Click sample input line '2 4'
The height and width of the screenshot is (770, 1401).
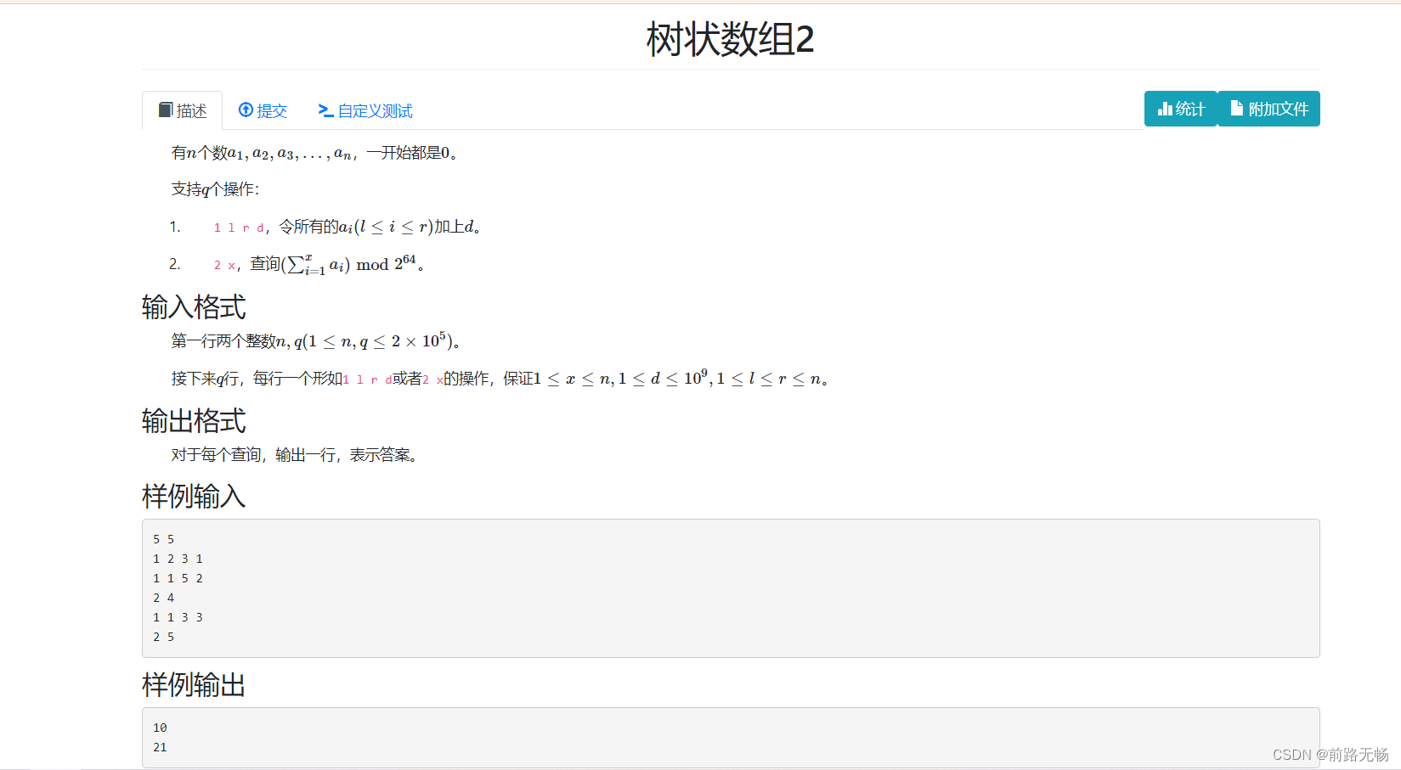[x=163, y=598]
